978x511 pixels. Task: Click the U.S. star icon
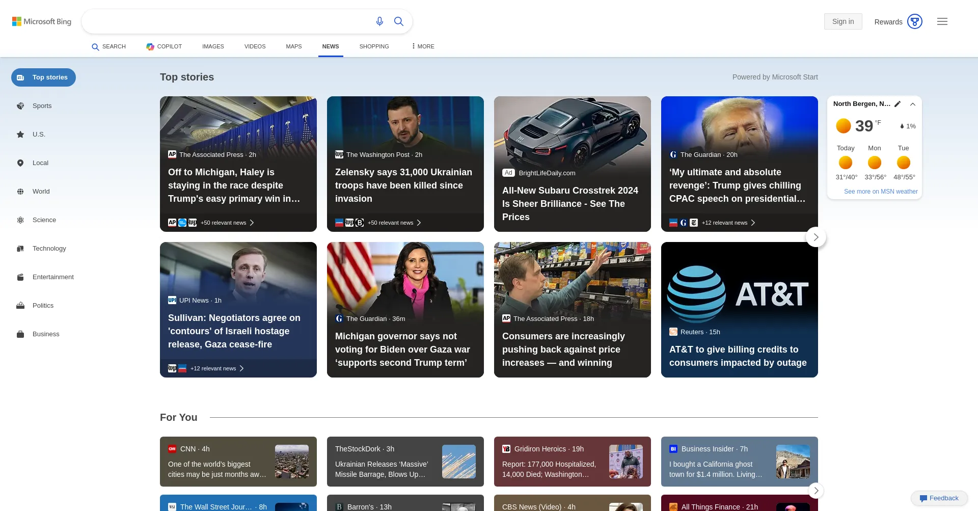(x=20, y=135)
